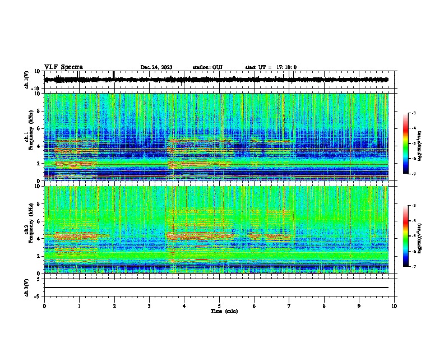Click the "ch.1(V)" waveform axis label
This screenshot has width=444, height=343.
(27, 80)
